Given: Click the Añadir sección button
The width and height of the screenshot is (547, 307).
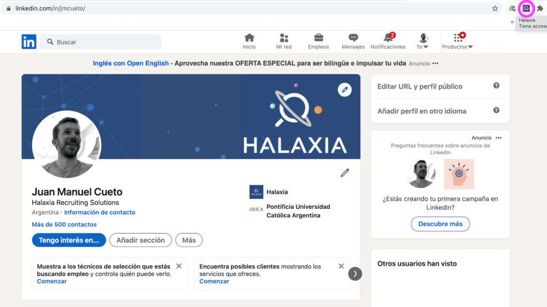Looking at the screenshot, I should pos(140,240).
